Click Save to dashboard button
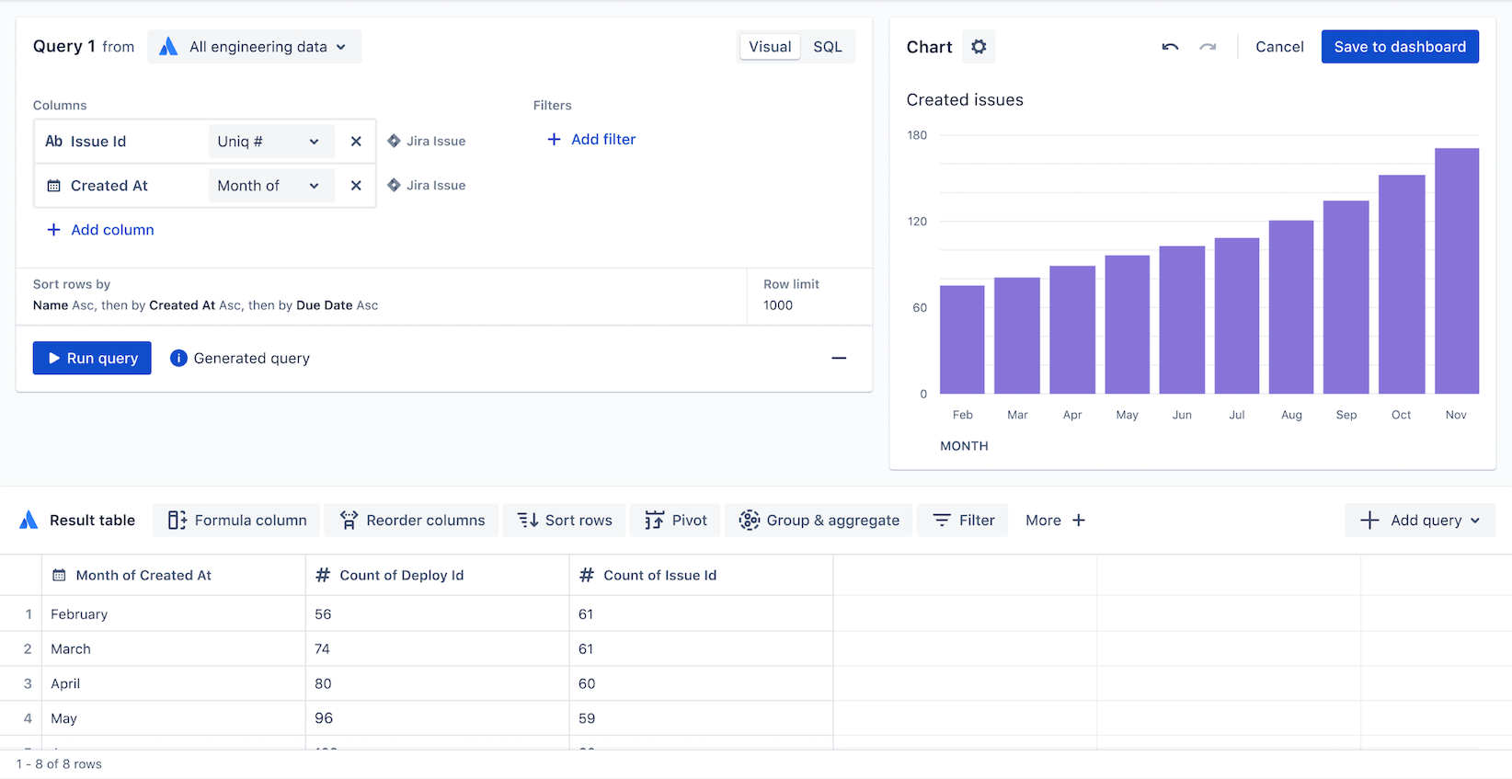The height and width of the screenshot is (779, 1512). (1400, 47)
